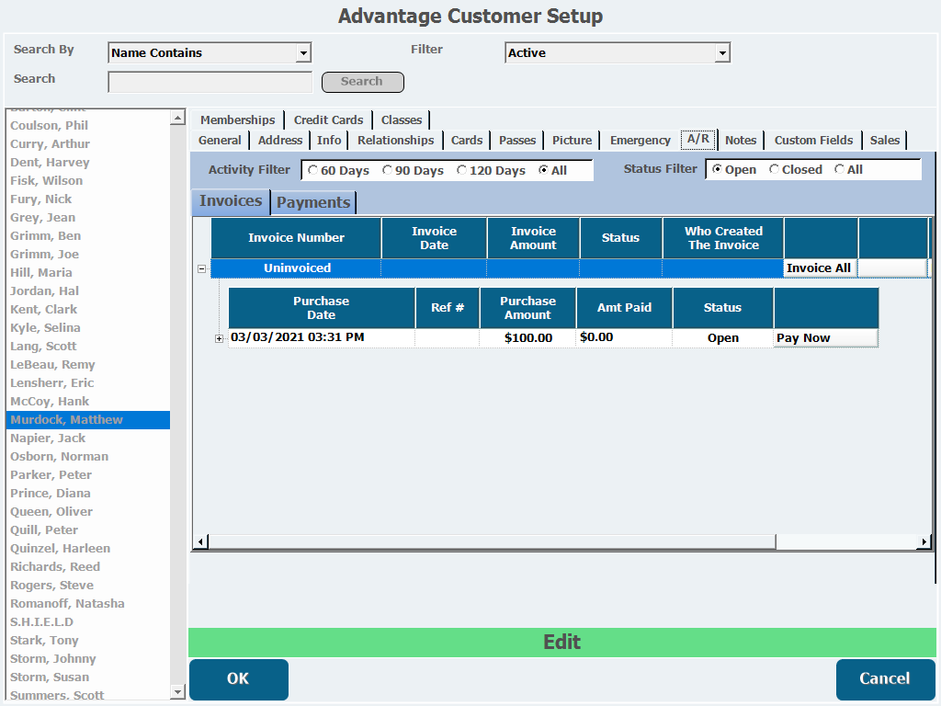Click invoice grid left scroll arrow
The width and height of the screenshot is (941, 706).
pos(200,542)
